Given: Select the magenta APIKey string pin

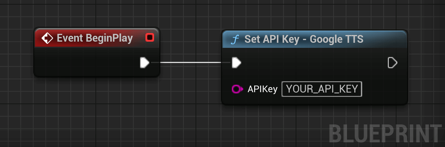Looking at the screenshot, I should tap(237, 89).
